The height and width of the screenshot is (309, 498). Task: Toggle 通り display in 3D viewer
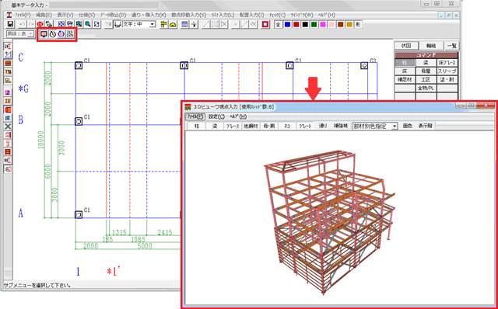tap(323, 126)
